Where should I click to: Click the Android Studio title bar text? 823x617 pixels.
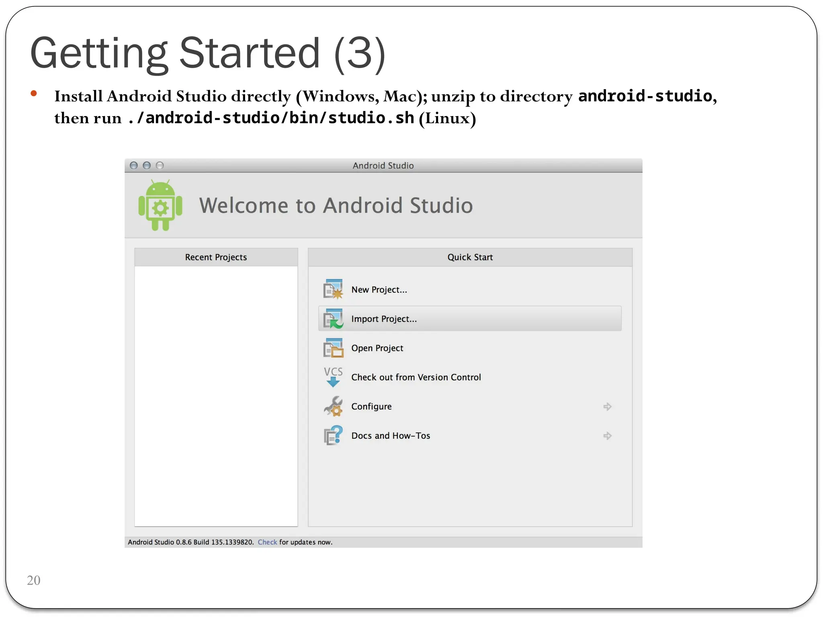(x=383, y=165)
